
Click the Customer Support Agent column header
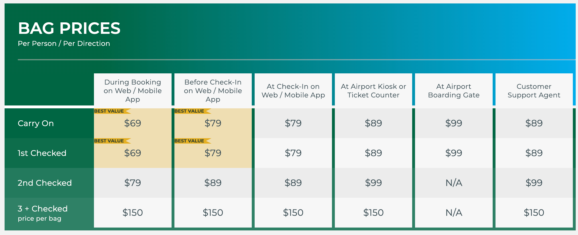click(534, 91)
